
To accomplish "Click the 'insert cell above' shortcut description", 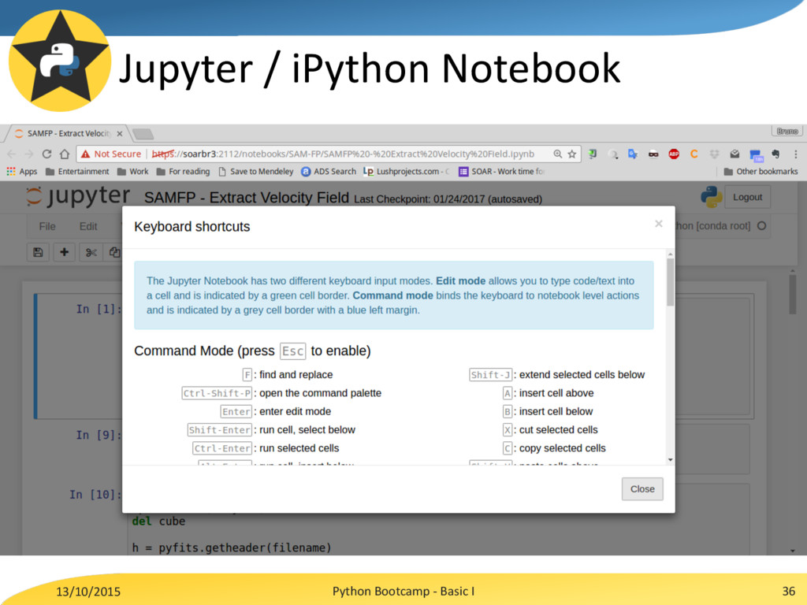I will pyautogui.click(x=556, y=393).
